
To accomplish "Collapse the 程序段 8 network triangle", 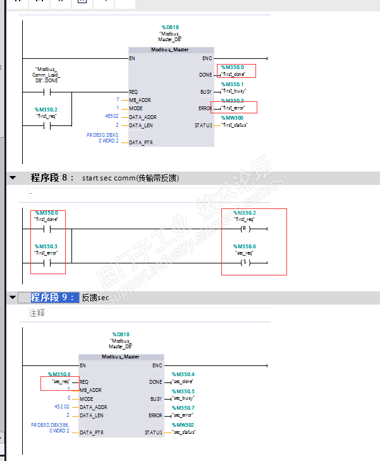I will point(13,177).
